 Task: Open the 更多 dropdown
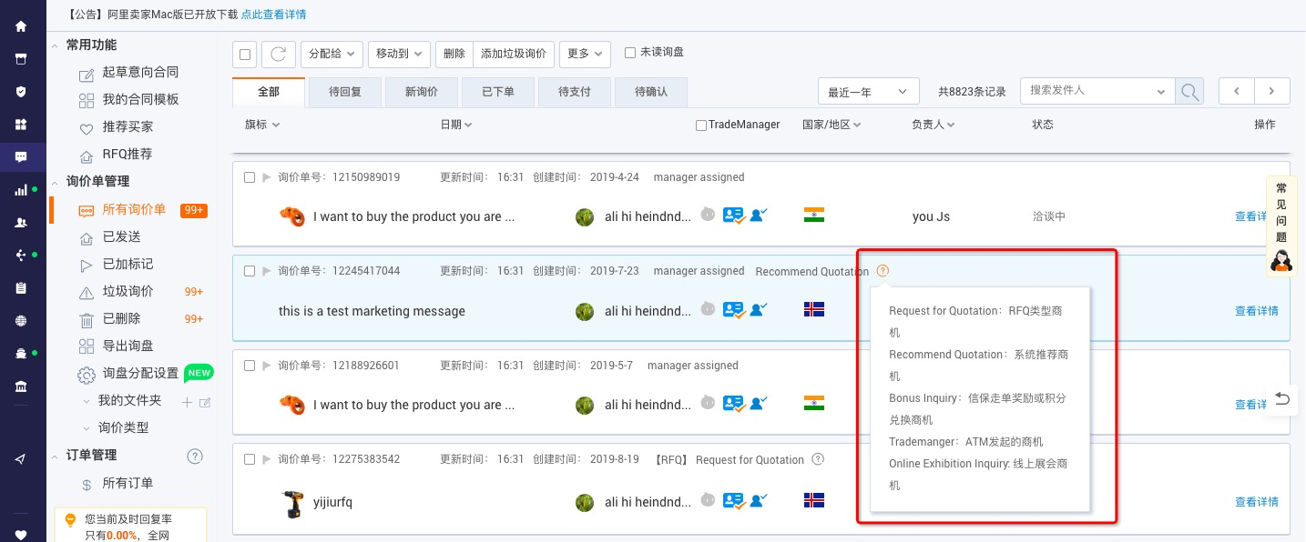tap(585, 55)
